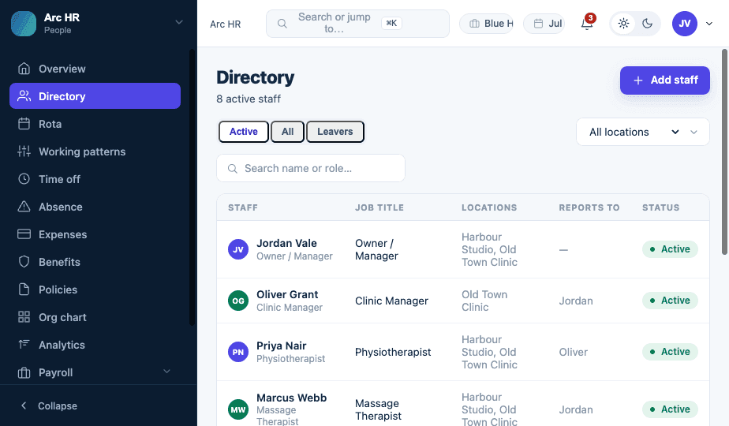Click the Working patterns sliders icon
The image size is (729, 426).
pyautogui.click(x=24, y=151)
